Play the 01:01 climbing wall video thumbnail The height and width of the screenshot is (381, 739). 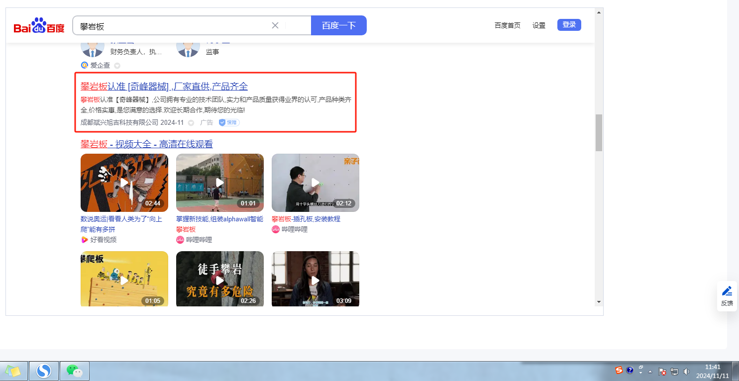point(220,183)
